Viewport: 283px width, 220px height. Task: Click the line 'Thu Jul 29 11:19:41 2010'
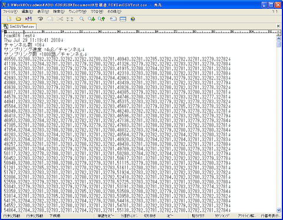tap(34, 40)
